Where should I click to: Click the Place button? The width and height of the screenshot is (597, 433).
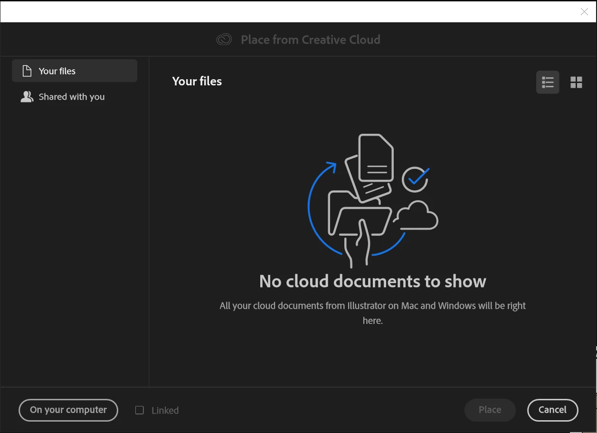490,410
